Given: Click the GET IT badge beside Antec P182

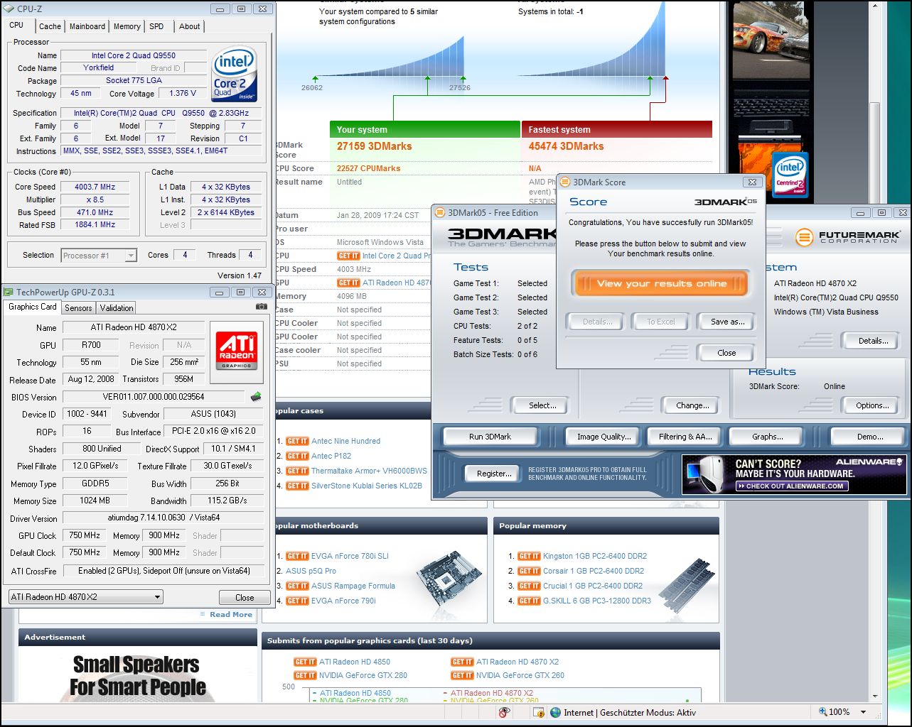Looking at the screenshot, I should click(x=297, y=457).
